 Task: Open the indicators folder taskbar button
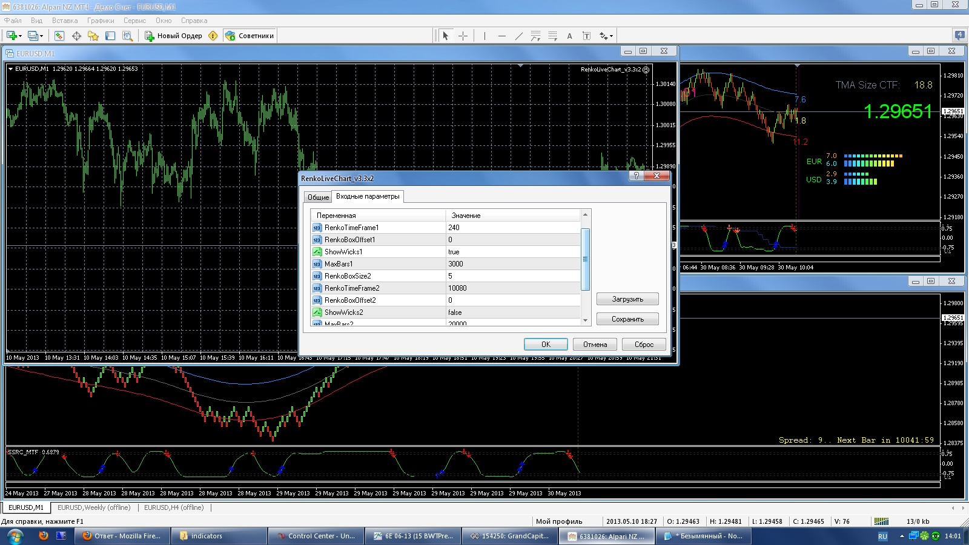[219, 536]
